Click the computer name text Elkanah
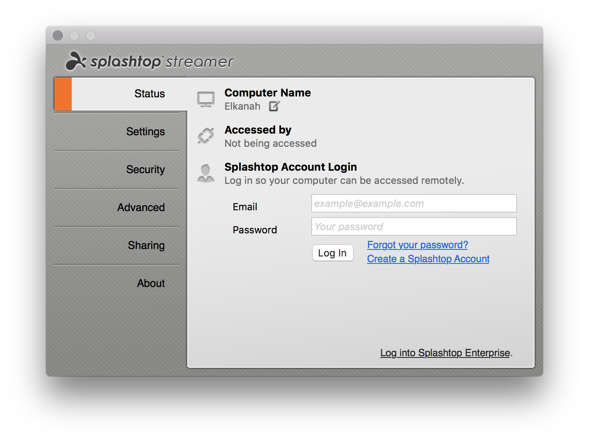This screenshot has height=442, width=589. tap(243, 106)
